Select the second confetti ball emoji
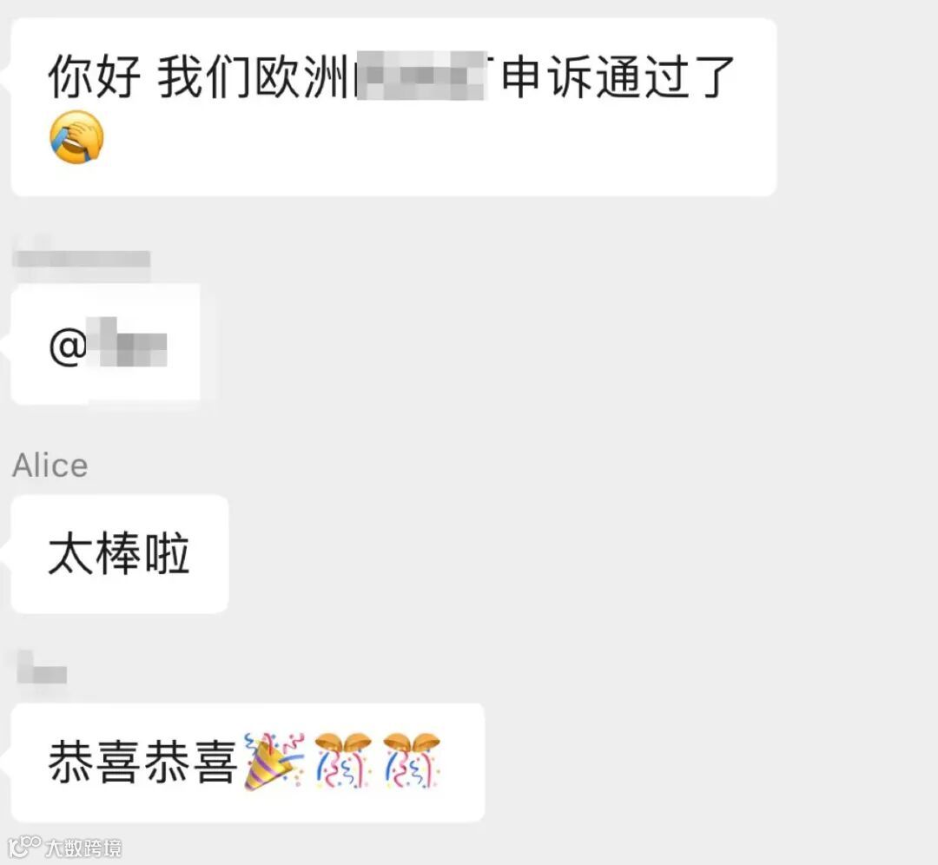 tap(412, 761)
